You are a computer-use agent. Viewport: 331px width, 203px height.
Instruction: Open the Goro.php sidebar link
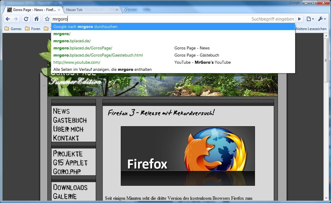67,171
